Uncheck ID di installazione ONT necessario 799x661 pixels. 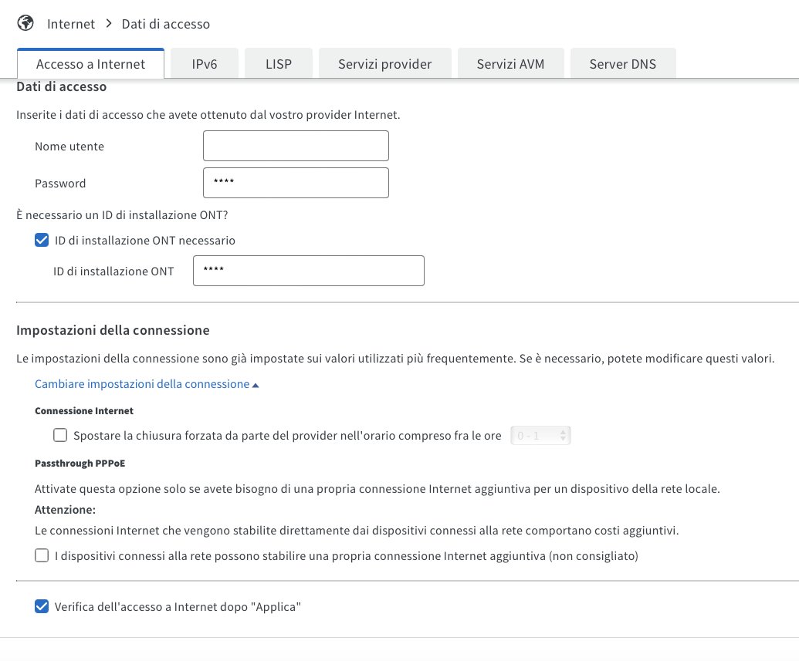coord(42,240)
